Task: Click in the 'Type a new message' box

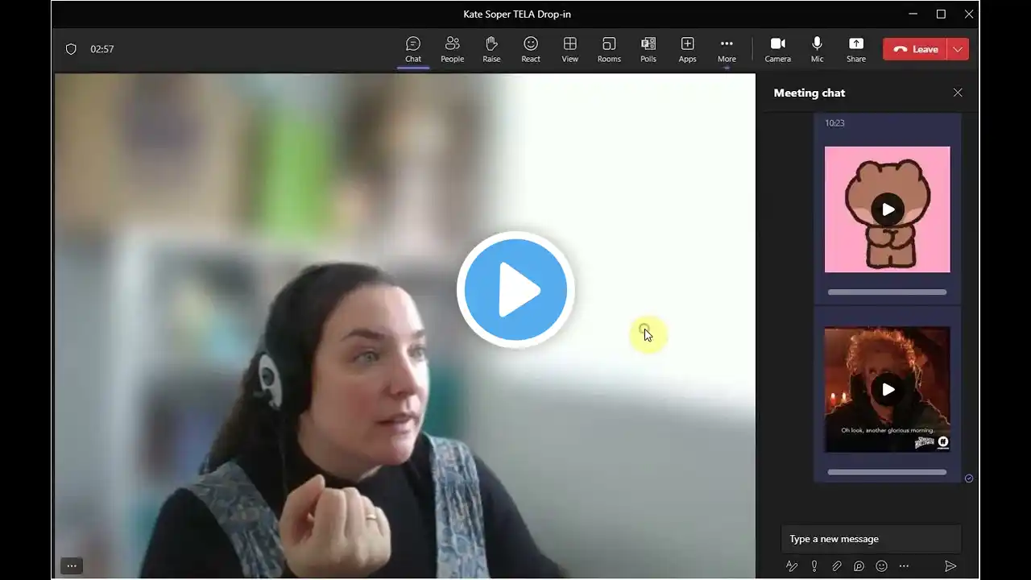Action: pos(872,539)
